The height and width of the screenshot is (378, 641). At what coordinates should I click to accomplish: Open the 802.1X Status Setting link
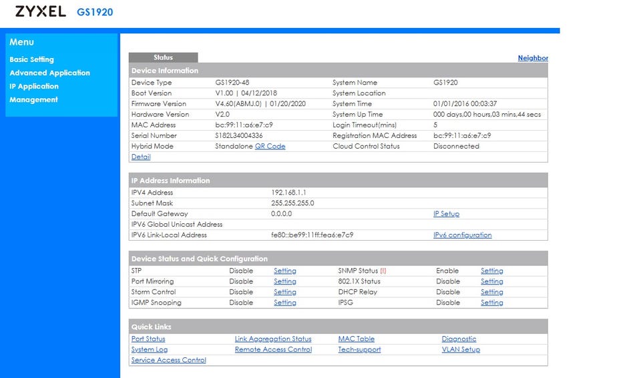pyautogui.click(x=492, y=281)
